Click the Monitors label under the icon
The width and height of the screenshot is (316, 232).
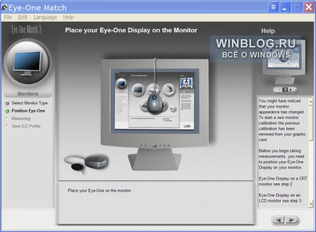28,94
